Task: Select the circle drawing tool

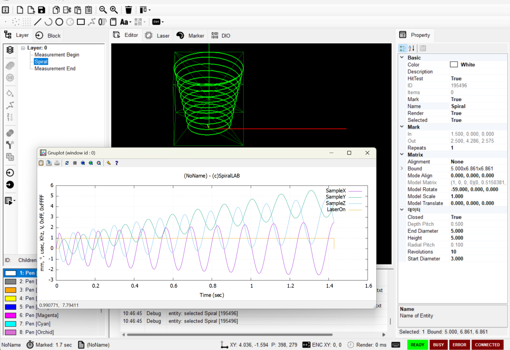Action: pyautogui.click(x=59, y=22)
